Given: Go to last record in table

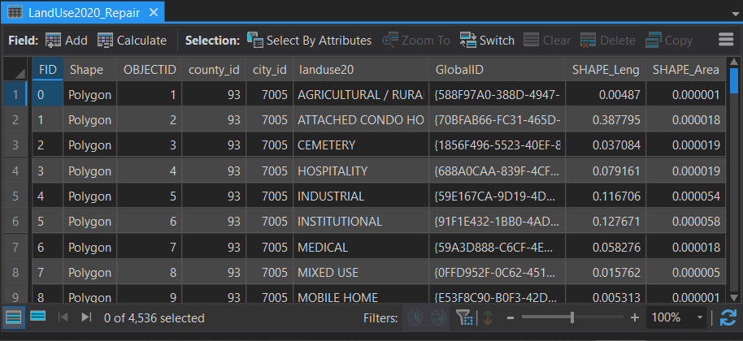Looking at the screenshot, I should click(86, 318).
